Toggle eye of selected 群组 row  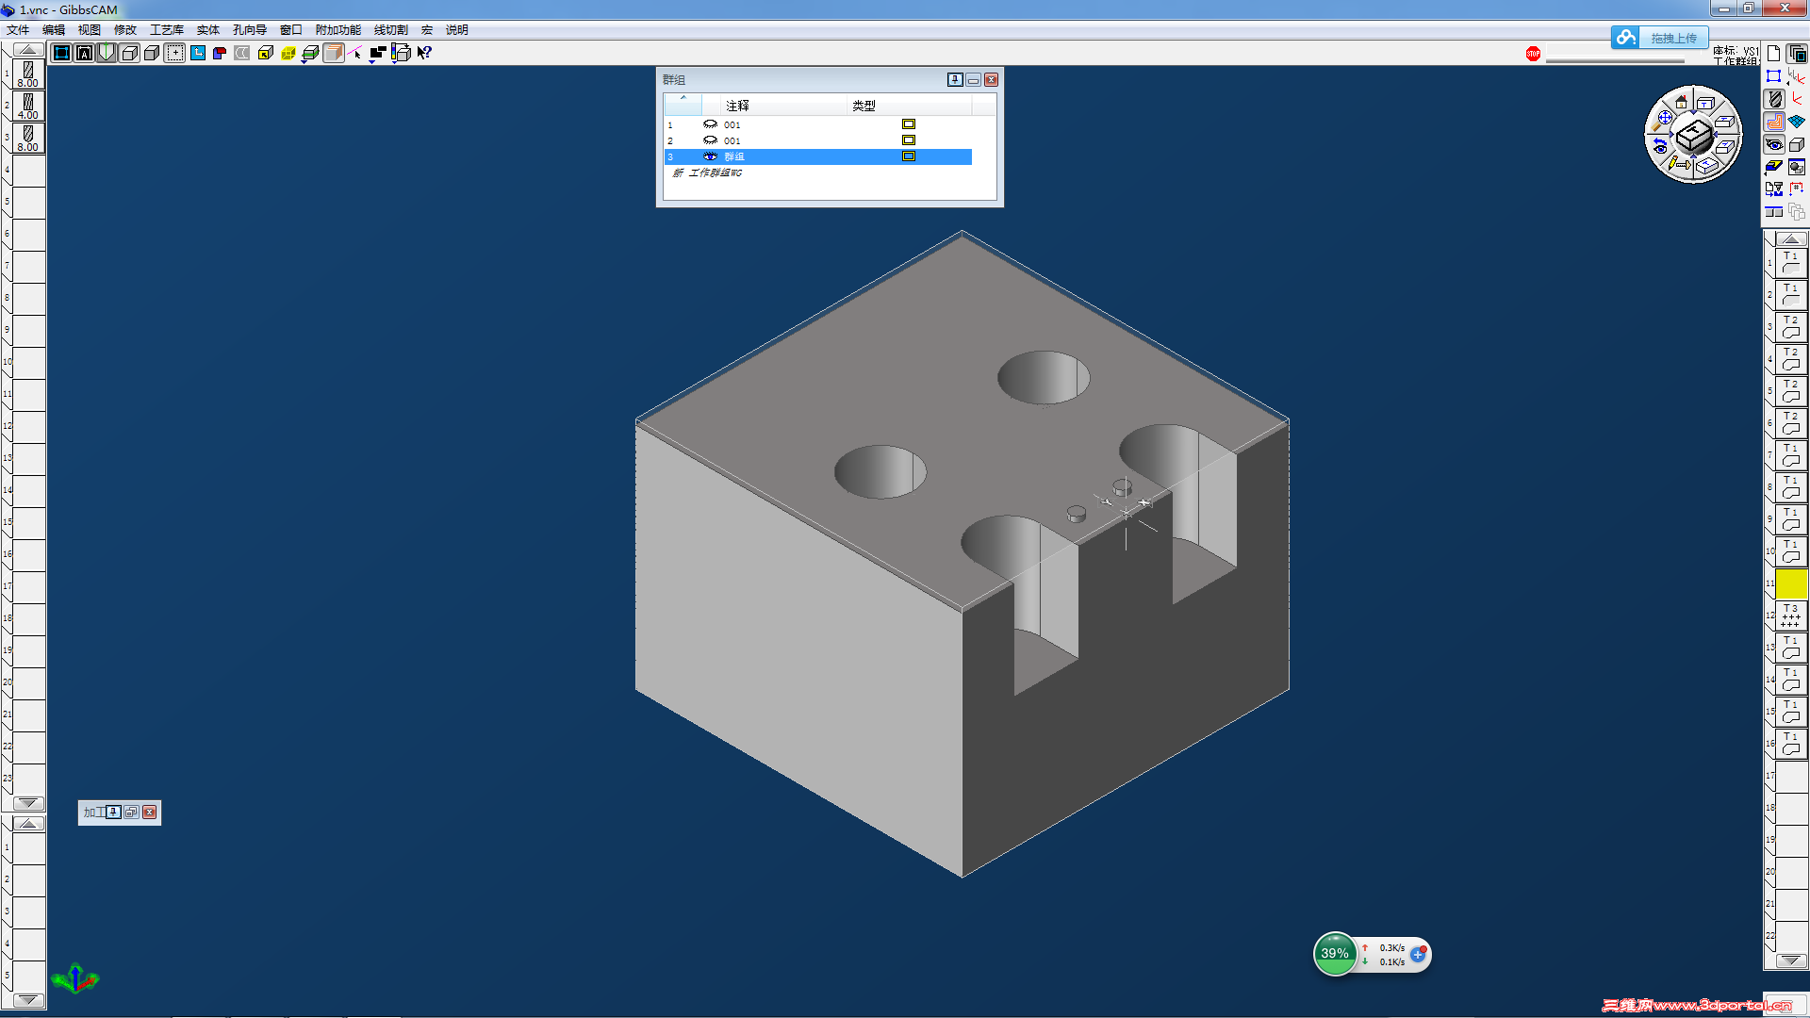pyautogui.click(x=710, y=156)
